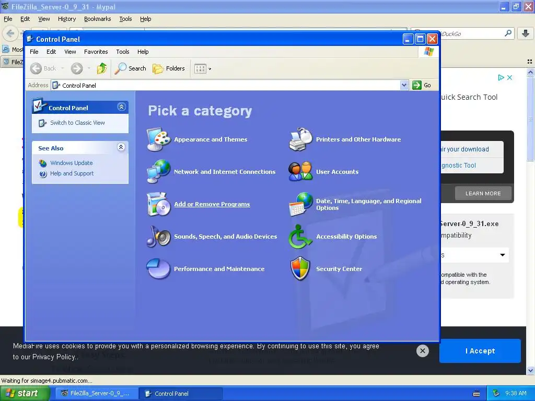Screen dimensions: 535x401
Task: Dismiss the cookie banner with round X
Action: [422, 350]
